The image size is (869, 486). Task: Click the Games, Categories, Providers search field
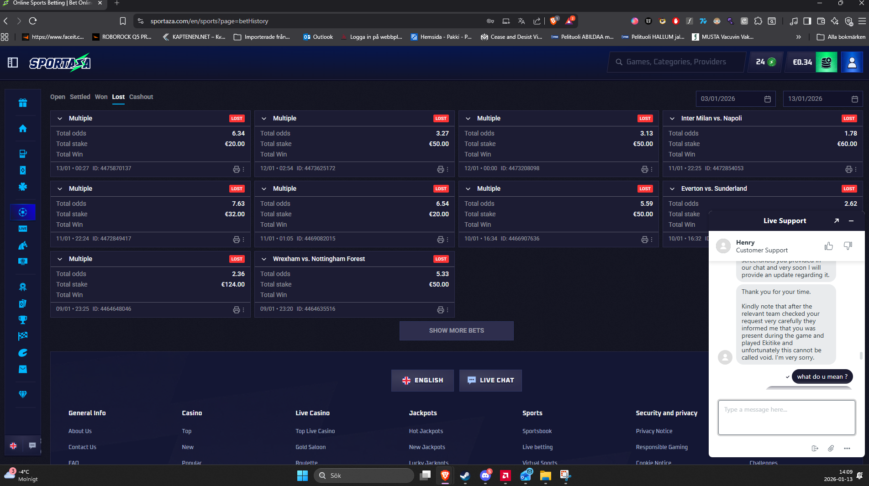tap(677, 62)
